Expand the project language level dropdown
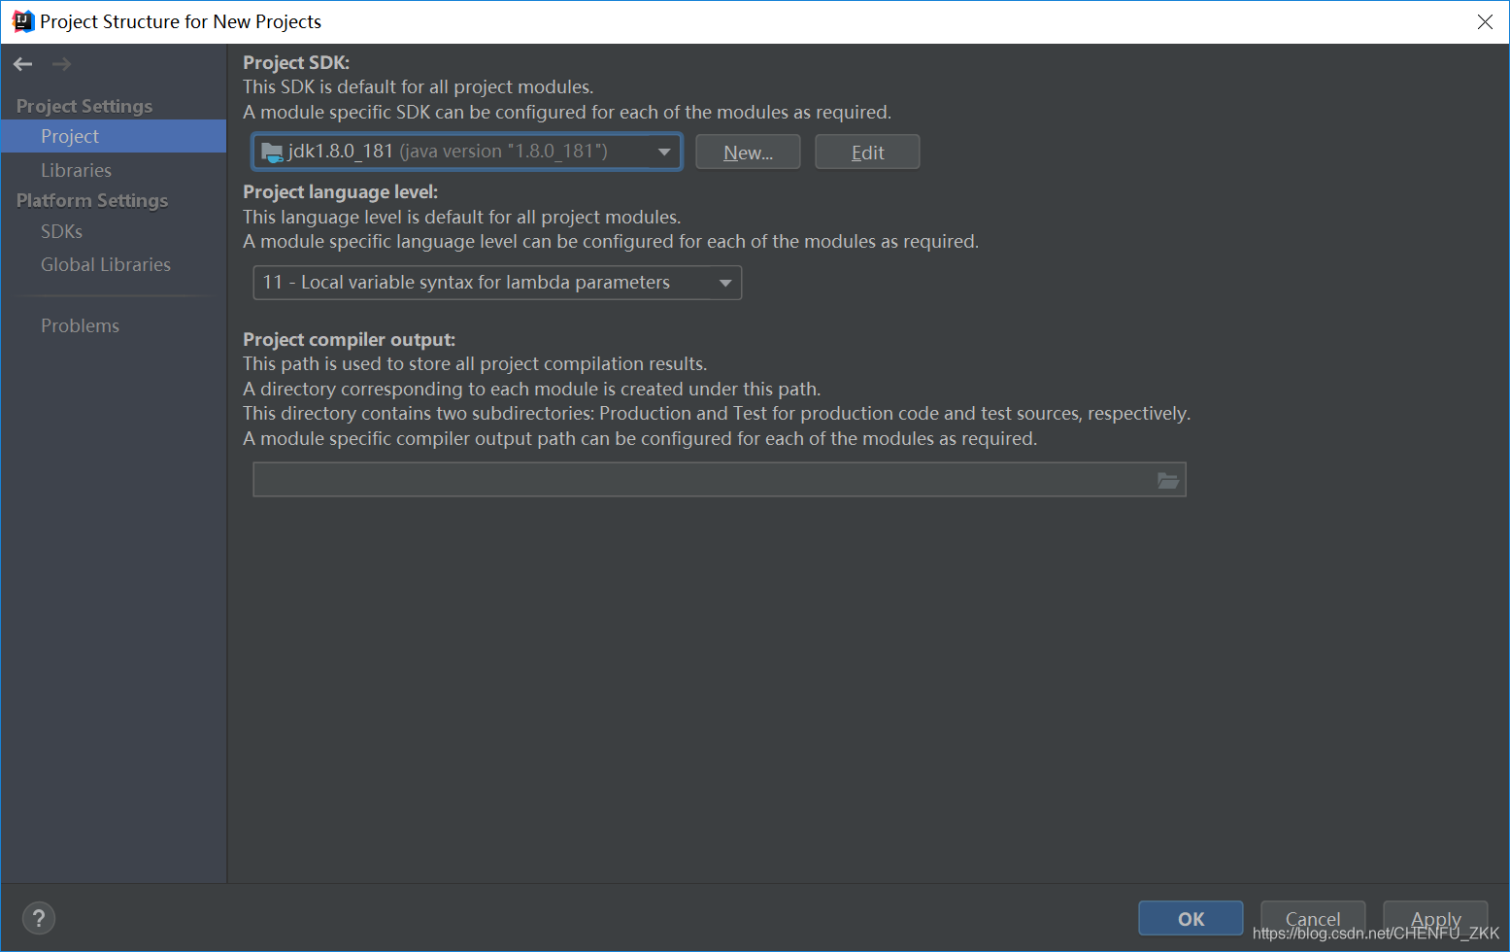The width and height of the screenshot is (1510, 952). [725, 283]
